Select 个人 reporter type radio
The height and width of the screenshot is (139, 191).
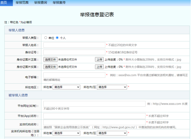click(57, 38)
